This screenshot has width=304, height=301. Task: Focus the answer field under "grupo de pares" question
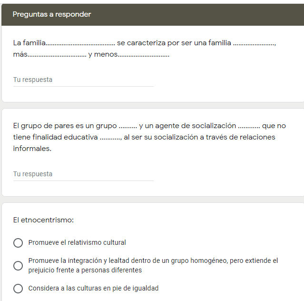click(83, 174)
